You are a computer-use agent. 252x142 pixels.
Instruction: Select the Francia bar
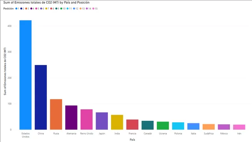(x=132, y=125)
